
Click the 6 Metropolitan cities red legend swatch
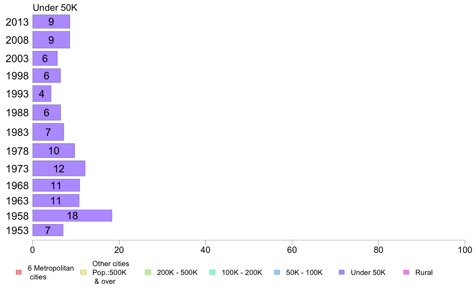pyautogui.click(x=19, y=272)
